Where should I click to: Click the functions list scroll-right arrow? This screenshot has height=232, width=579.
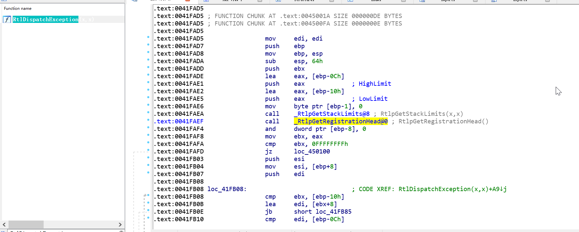(x=120, y=224)
